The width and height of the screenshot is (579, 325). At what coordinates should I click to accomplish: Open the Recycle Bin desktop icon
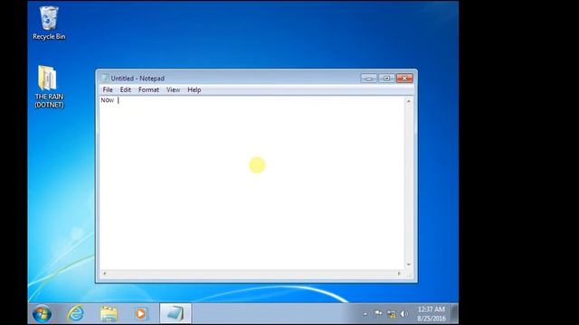coord(49,23)
